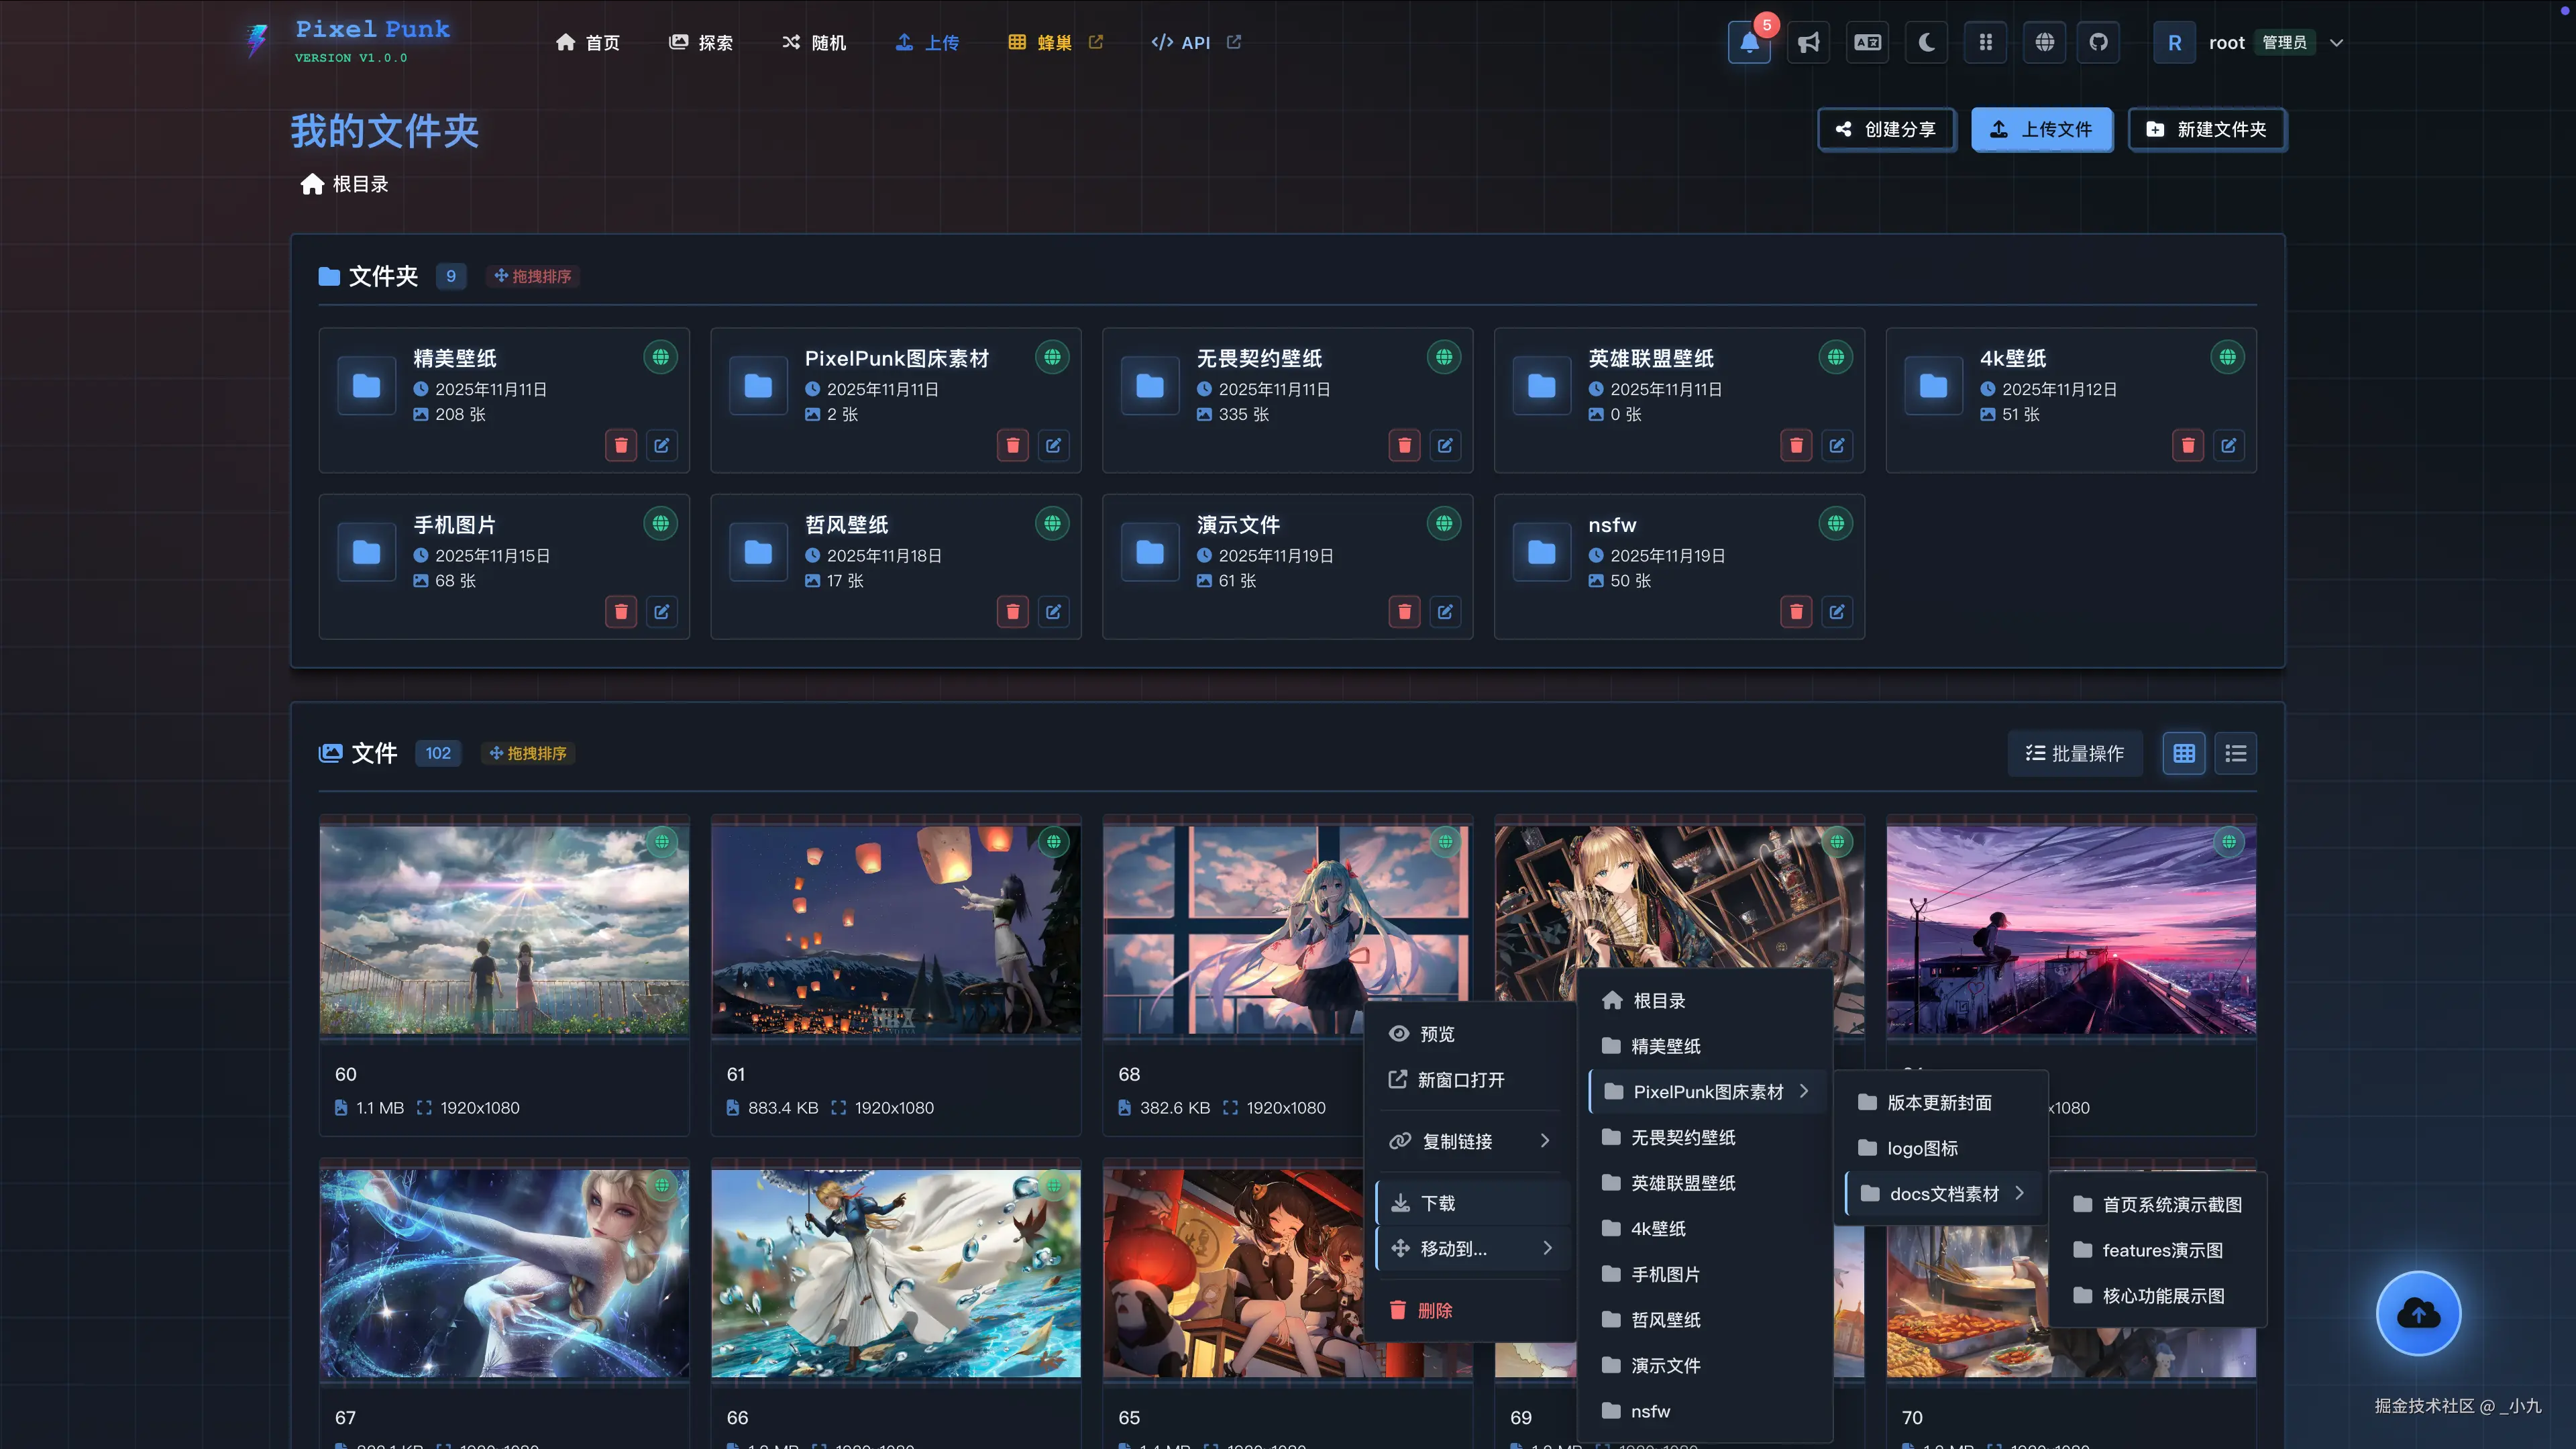Choose 删除 from the context menu
Image resolution: width=2576 pixels, height=1449 pixels.
point(1434,1310)
